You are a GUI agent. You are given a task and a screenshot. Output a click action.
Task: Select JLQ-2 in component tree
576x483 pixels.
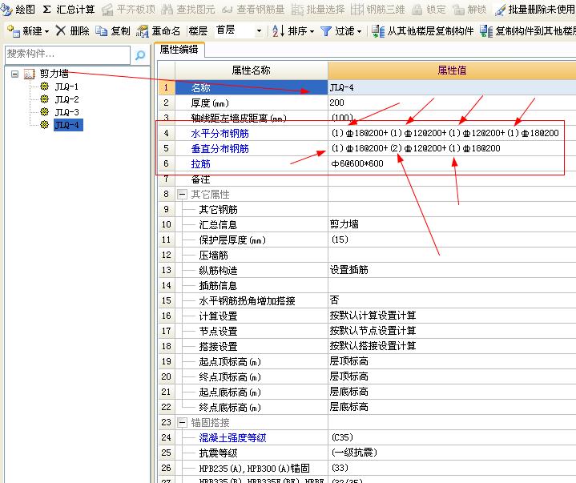66,99
